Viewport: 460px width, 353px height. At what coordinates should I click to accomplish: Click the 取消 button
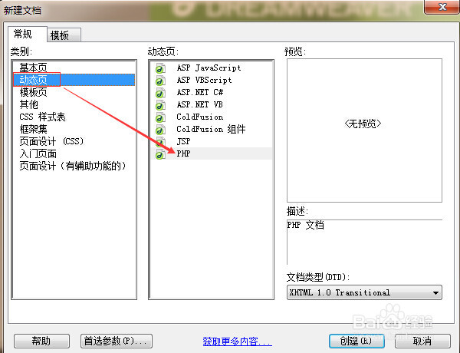tap(422, 341)
